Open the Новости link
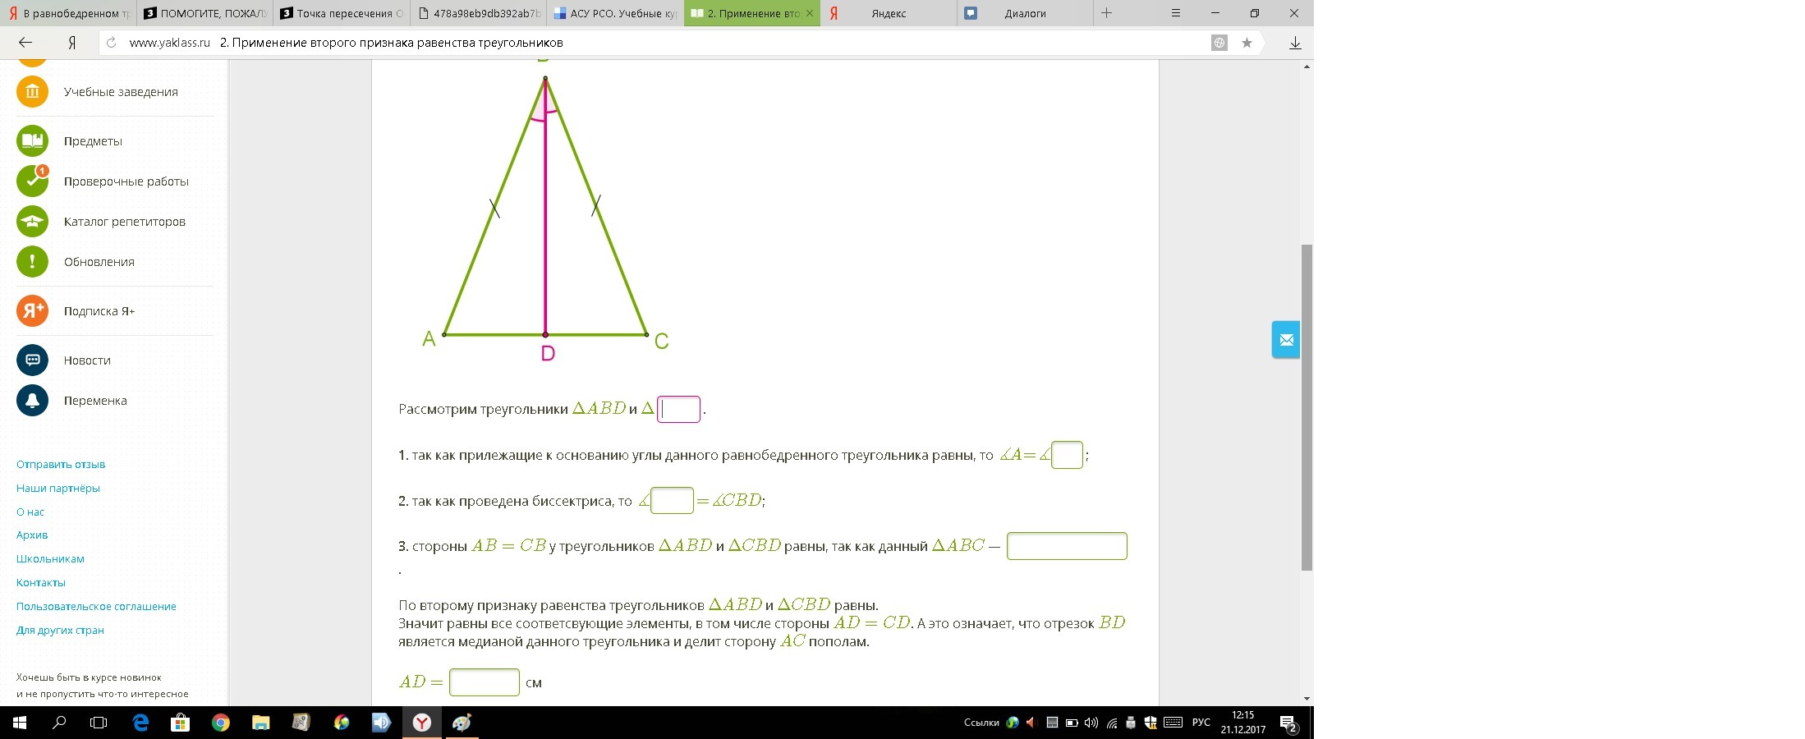The width and height of the screenshot is (1805, 739). pyautogui.click(x=87, y=360)
